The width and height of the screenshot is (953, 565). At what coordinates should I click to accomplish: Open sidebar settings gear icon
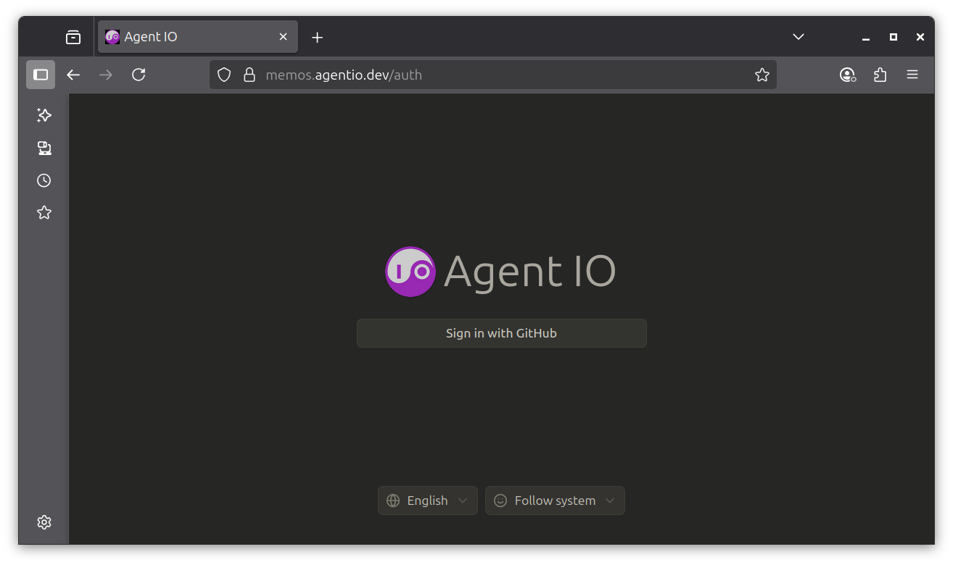[x=44, y=522]
